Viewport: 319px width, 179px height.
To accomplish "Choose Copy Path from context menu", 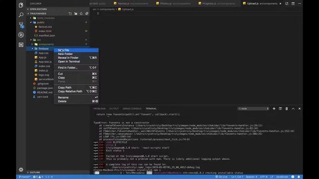I will pos(76,88).
